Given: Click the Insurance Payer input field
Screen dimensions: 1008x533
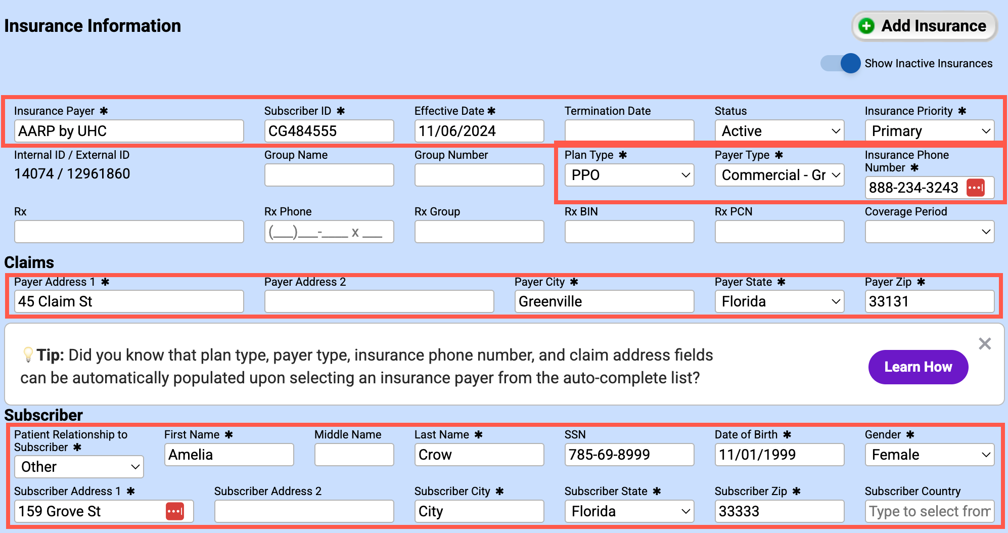Looking at the screenshot, I should pyautogui.click(x=129, y=131).
